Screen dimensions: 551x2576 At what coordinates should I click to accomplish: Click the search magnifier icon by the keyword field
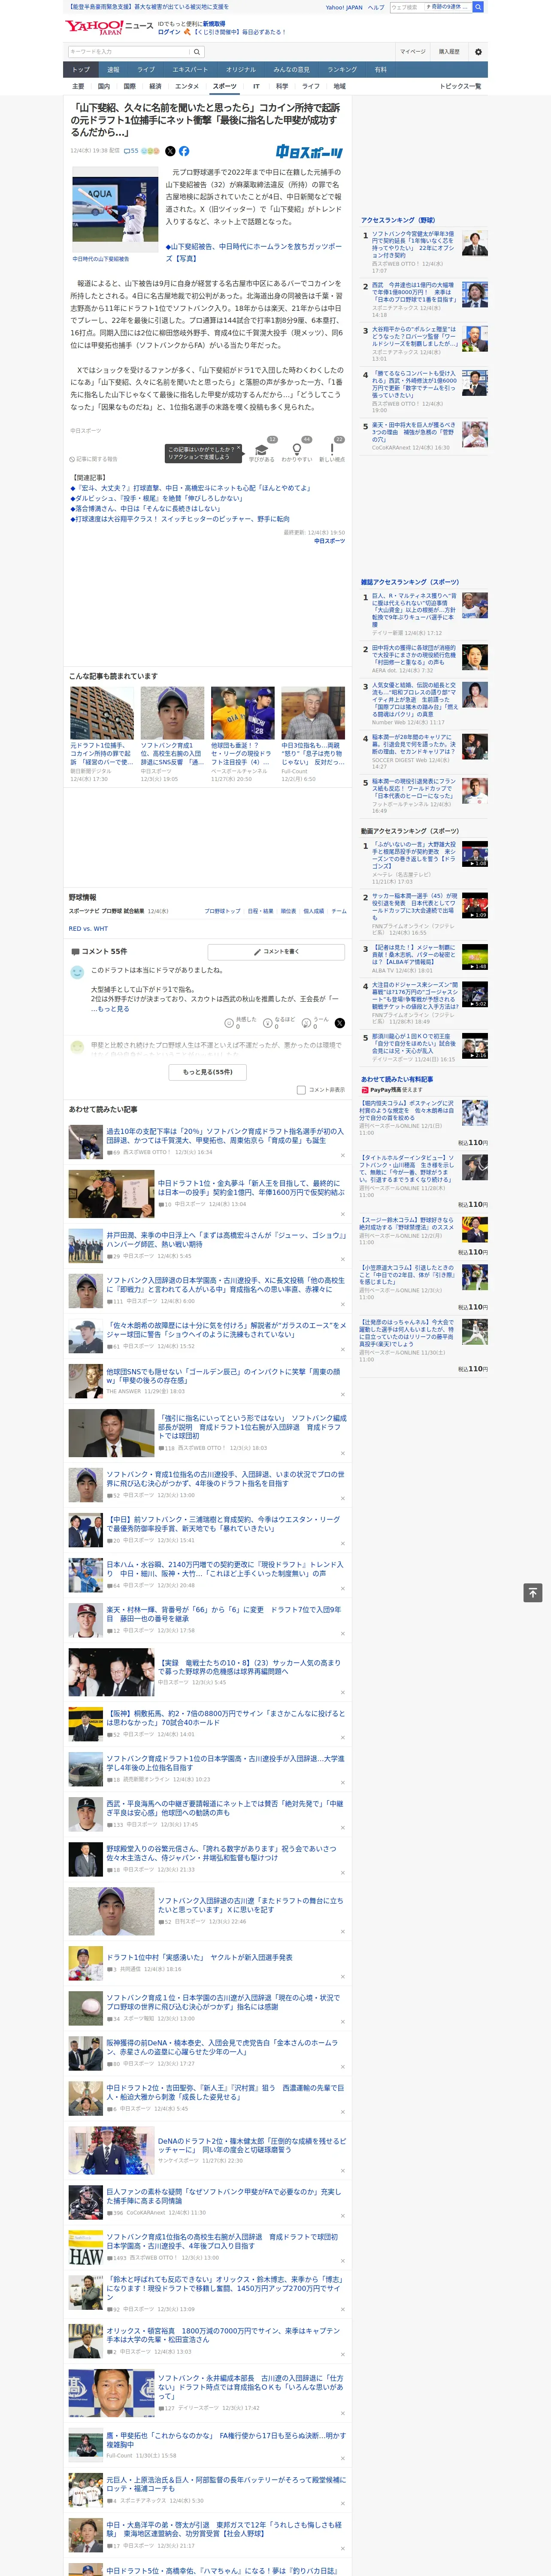click(197, 52)
